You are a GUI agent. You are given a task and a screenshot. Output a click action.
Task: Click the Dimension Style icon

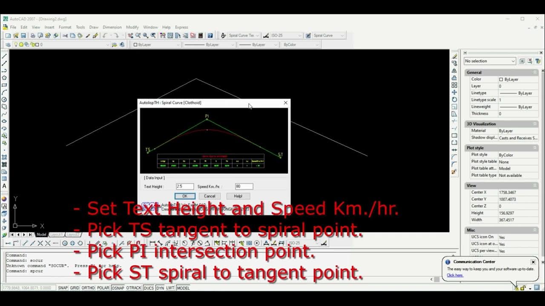[266, 36]
